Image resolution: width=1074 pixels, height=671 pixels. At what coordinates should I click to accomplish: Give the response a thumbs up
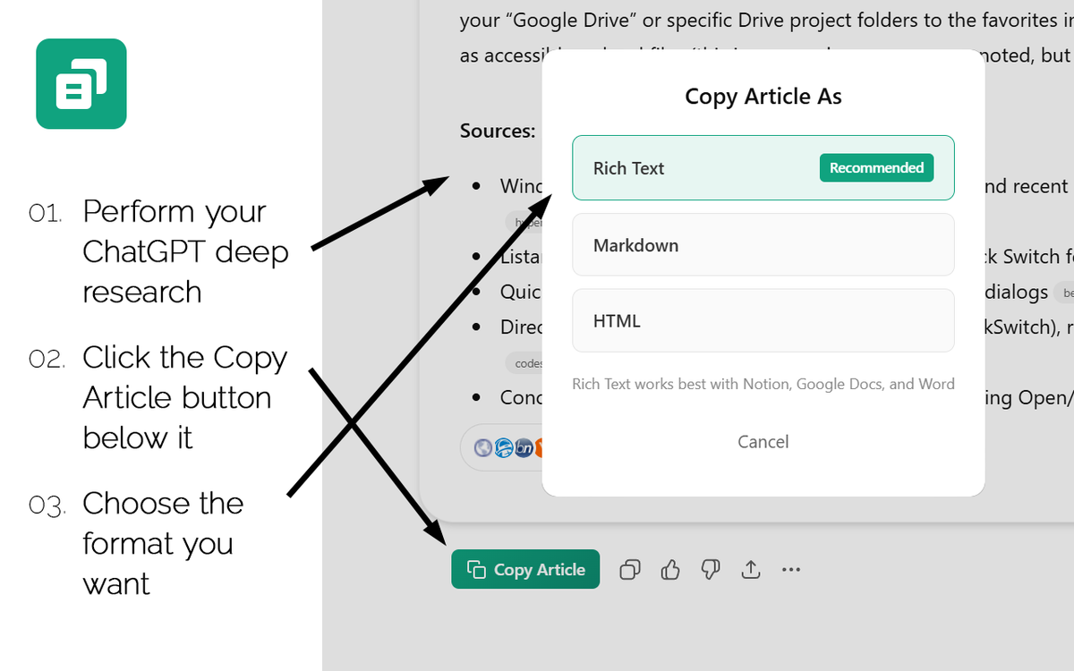tap(670, 569)
